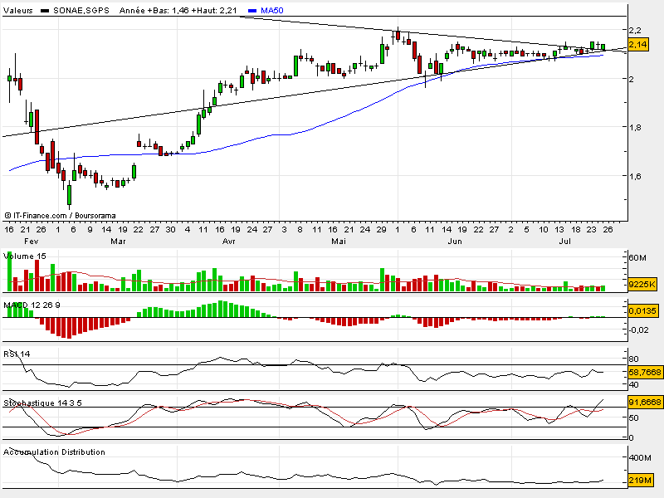The image size is (664, 498).
Task: Click the Mai month axis label
Action: point(339,241)
